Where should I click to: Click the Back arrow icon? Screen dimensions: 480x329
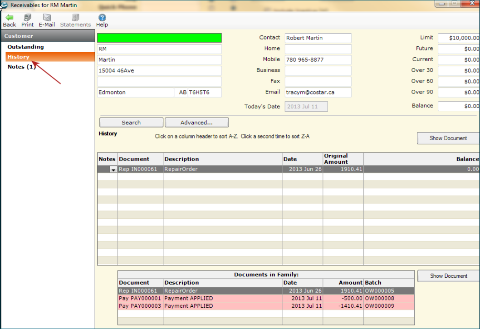pos(10,17)
